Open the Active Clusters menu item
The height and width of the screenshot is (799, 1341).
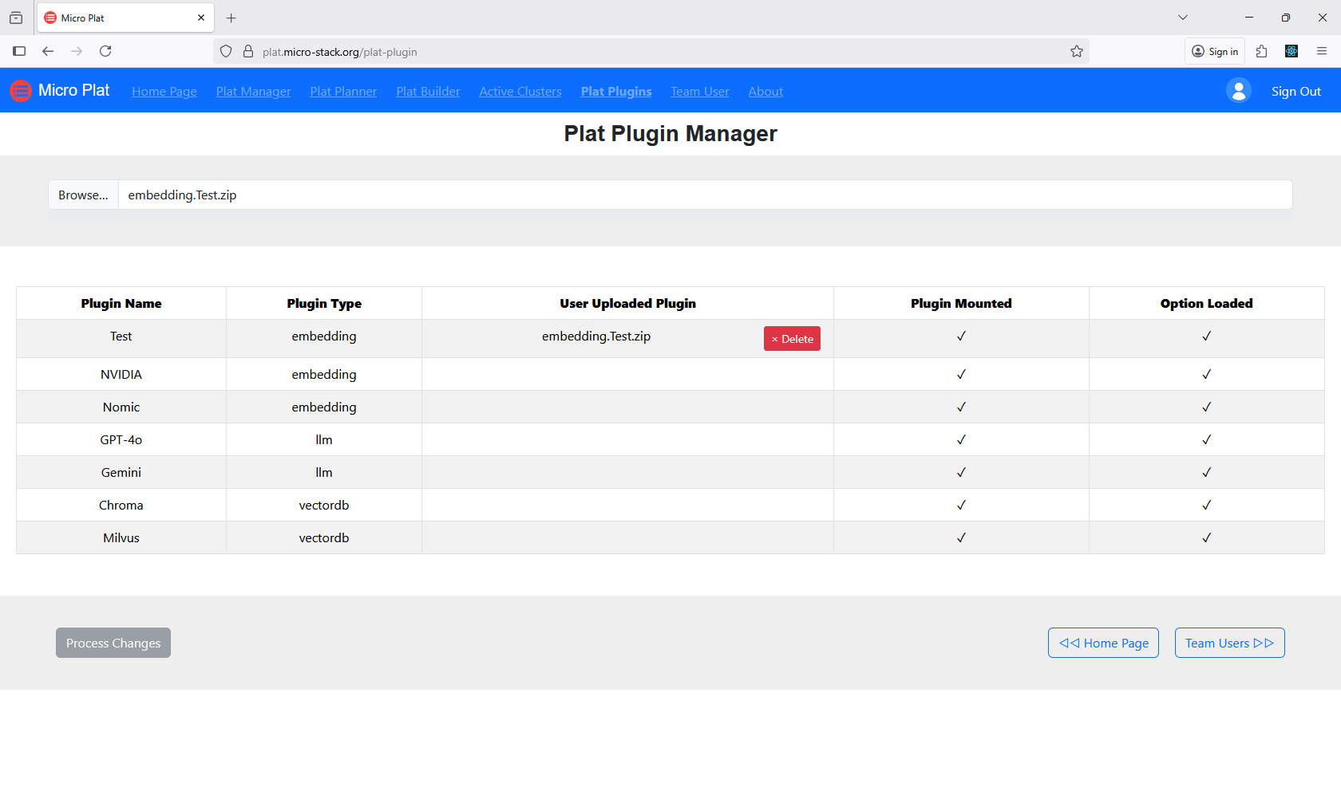[x=520, y=91]
